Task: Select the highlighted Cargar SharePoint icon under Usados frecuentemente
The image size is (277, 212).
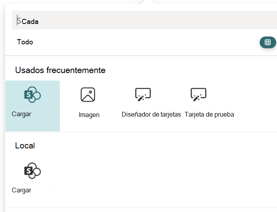Action: [33, 95]
